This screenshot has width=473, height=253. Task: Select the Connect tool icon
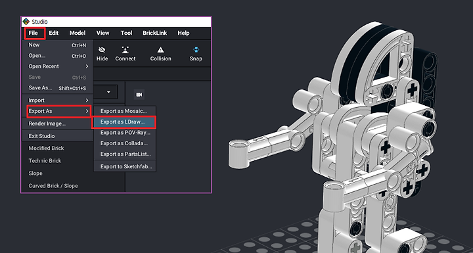click(125, 50)
